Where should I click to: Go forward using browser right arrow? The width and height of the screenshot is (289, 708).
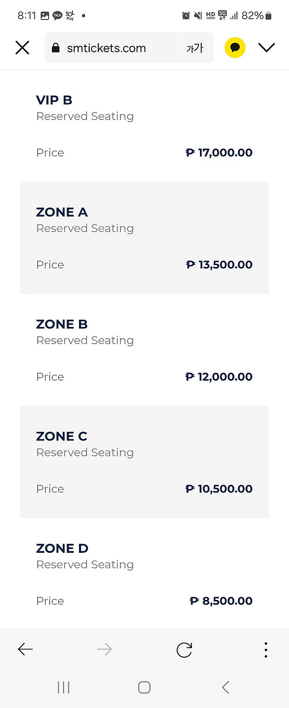[x=104, y=649]
